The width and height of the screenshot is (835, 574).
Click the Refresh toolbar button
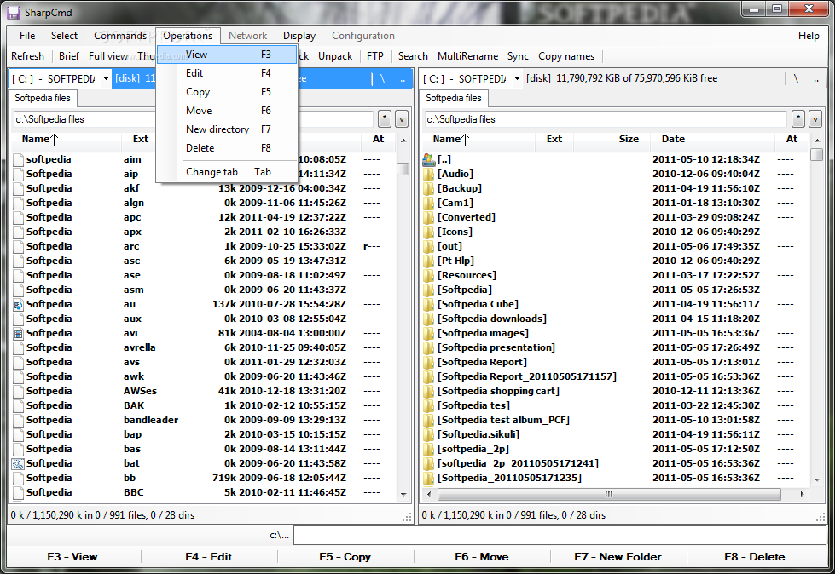point(27,56)
